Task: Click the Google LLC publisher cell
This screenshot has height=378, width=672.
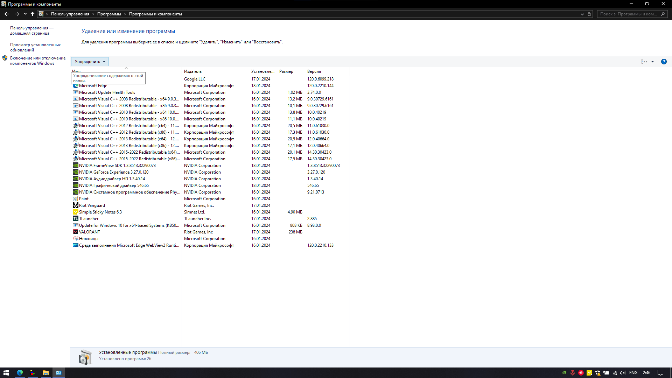Action: point(195,79)
